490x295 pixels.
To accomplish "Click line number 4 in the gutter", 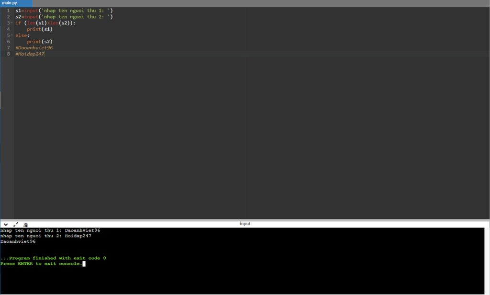I will click(9, 29).
